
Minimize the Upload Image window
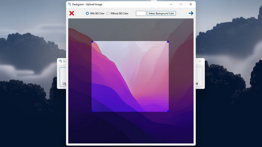coord(171,4)
